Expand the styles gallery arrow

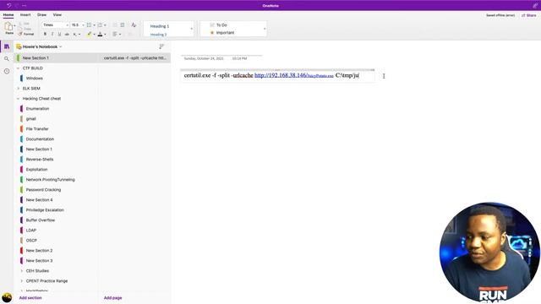192,29
